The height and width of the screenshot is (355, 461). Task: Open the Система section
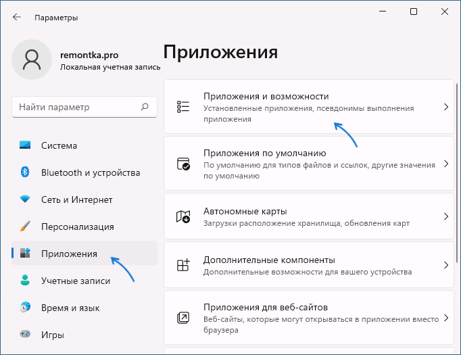(84, 145)
